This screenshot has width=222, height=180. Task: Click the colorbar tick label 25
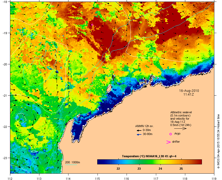tap(181, 169)
